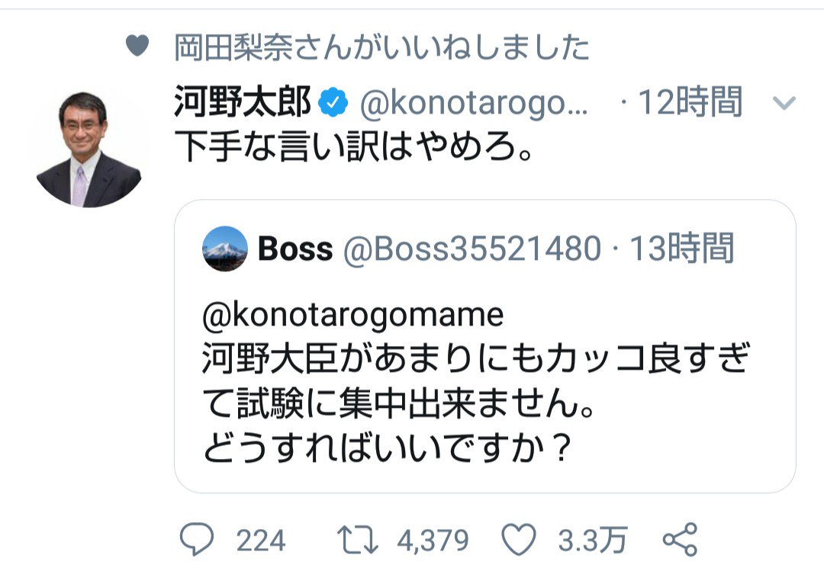Screen dimensions: 824x584
Task: Retweet this post using the retweet icon
Action: (358, 541)
